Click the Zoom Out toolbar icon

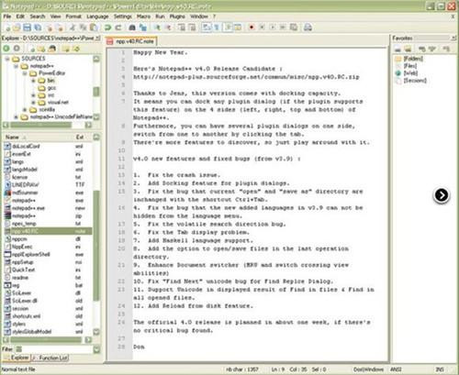168,28
